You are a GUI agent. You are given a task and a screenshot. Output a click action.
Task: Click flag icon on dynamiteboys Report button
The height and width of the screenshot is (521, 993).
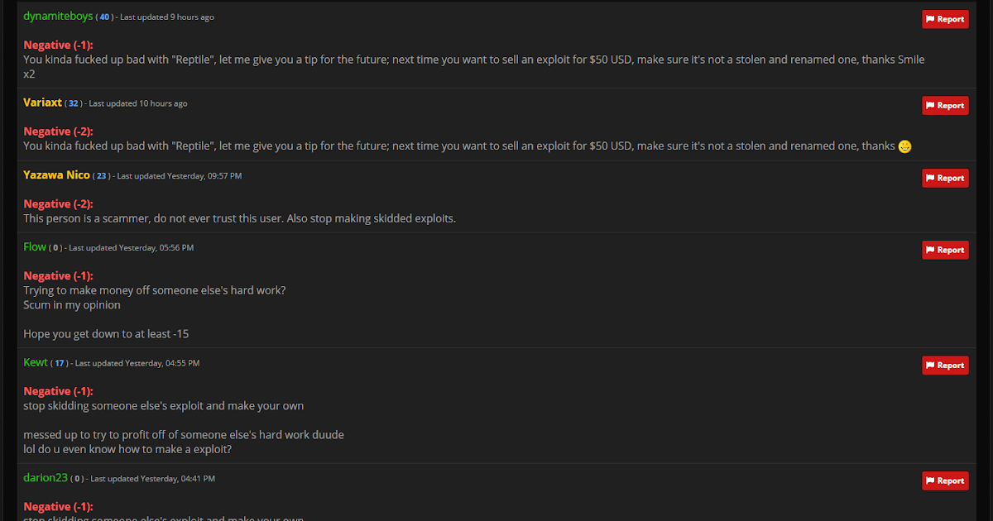coord(930,19)
